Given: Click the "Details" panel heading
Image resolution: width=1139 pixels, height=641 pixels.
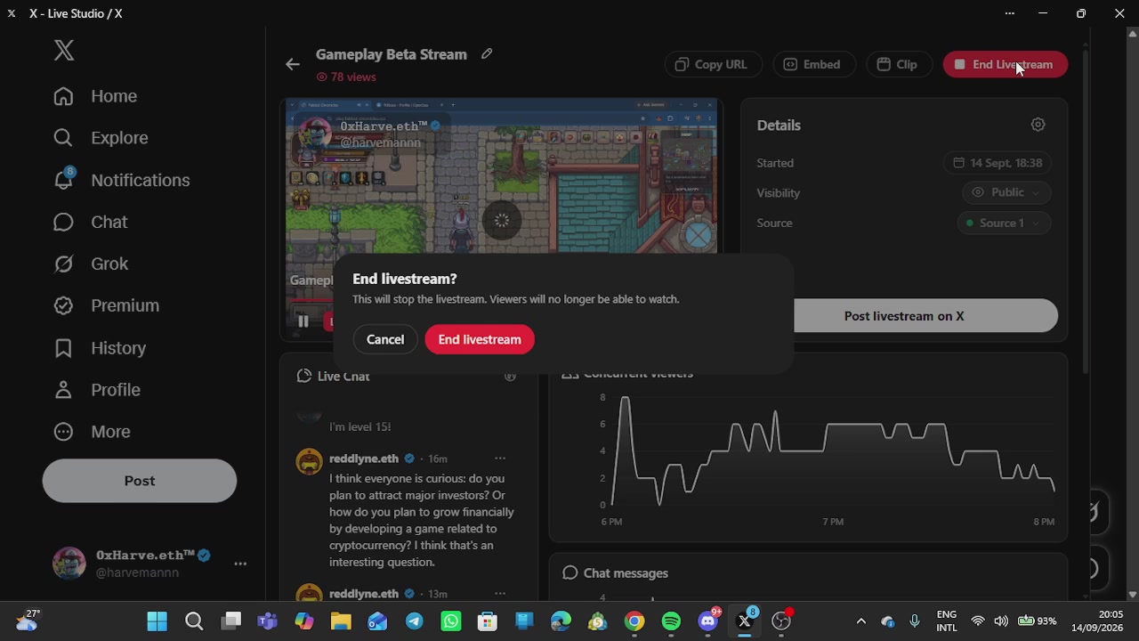Looking at the screenshot, I should pyautogui.click(x=779, y=126).
